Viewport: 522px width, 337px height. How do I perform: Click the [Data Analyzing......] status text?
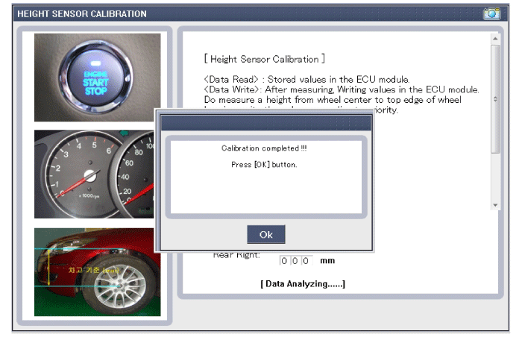(302, 284)
